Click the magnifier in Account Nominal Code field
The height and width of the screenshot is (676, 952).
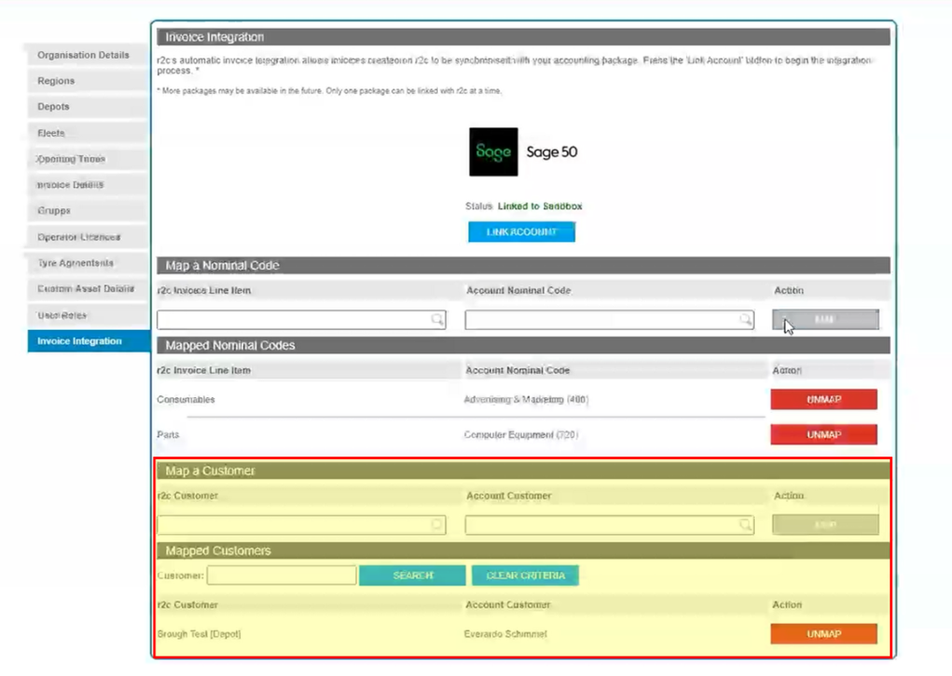pos(744,319)
